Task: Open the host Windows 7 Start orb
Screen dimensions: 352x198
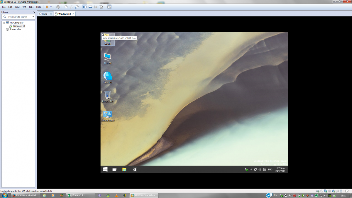Action: tap(5, 195)
